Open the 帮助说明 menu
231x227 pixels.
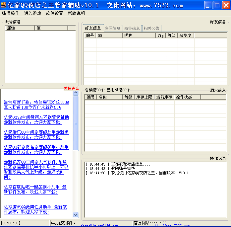tap(76, 13)
